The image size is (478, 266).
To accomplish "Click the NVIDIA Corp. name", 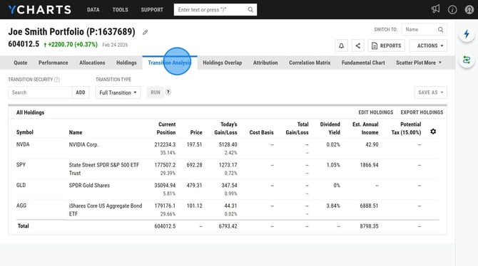I will point(83,144).
